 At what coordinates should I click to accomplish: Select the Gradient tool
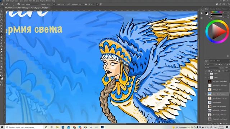[x=1, y=46]
